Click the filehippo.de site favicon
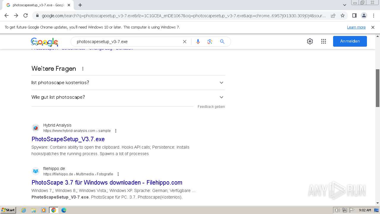Viewport: 380px width, 214px height. click(36, 171)
